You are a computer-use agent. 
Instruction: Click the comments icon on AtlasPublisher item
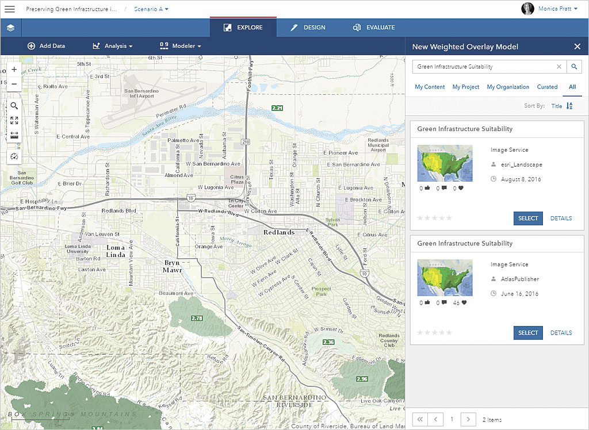coord(444,303)
